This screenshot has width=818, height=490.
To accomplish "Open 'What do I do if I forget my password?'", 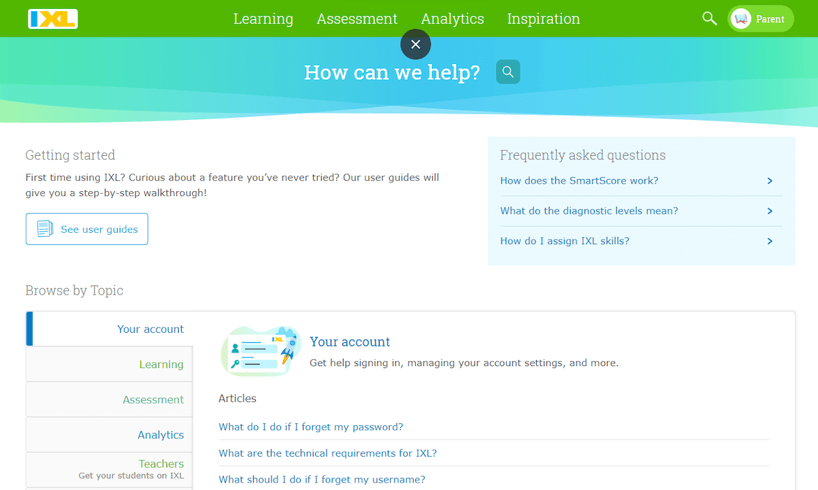I will pos(311,427).
